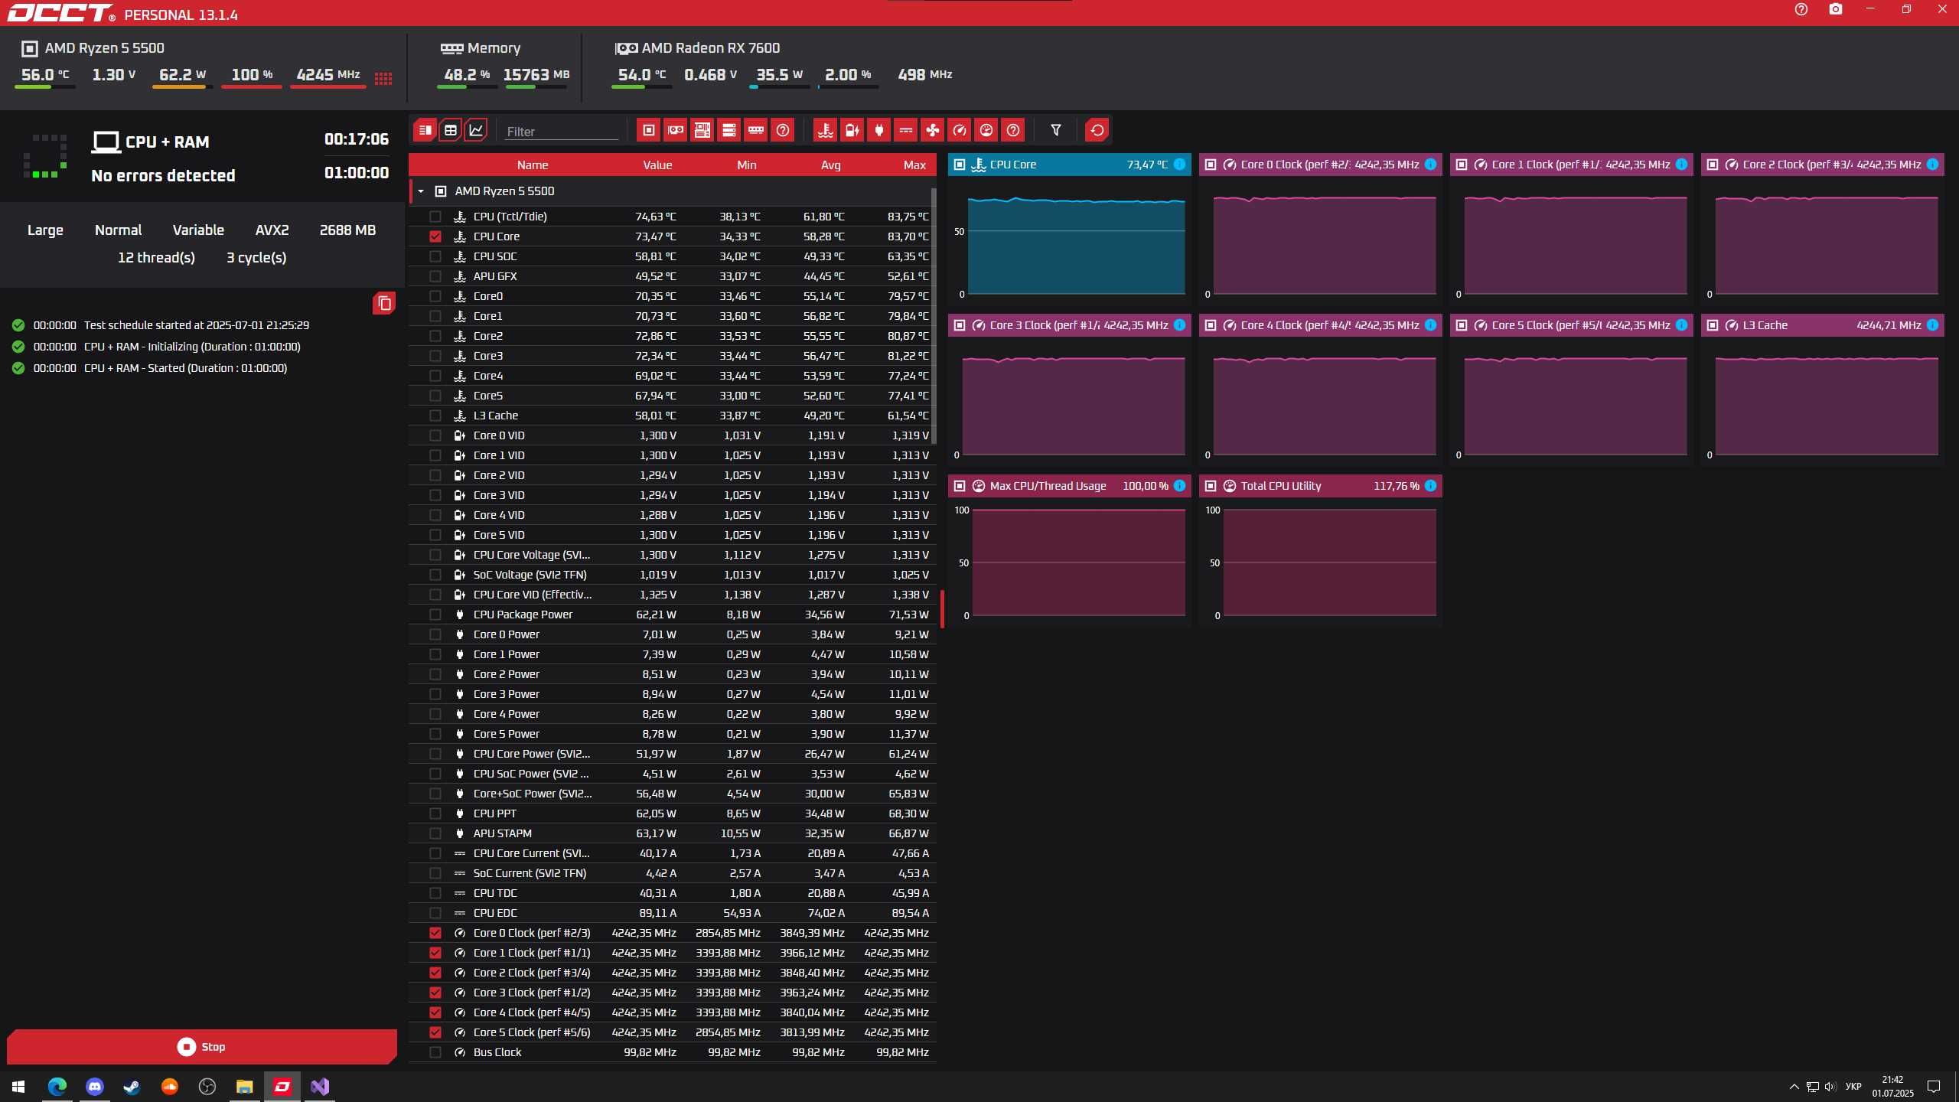Open the info icon on the L3 Cache graph
The image size is (1959, 1102).
click(1933, 325)
